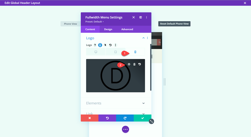Screen dimensions: 251x137
Task: Click the settings panel vertical scrollbar
Action: (x=151, y=67)
